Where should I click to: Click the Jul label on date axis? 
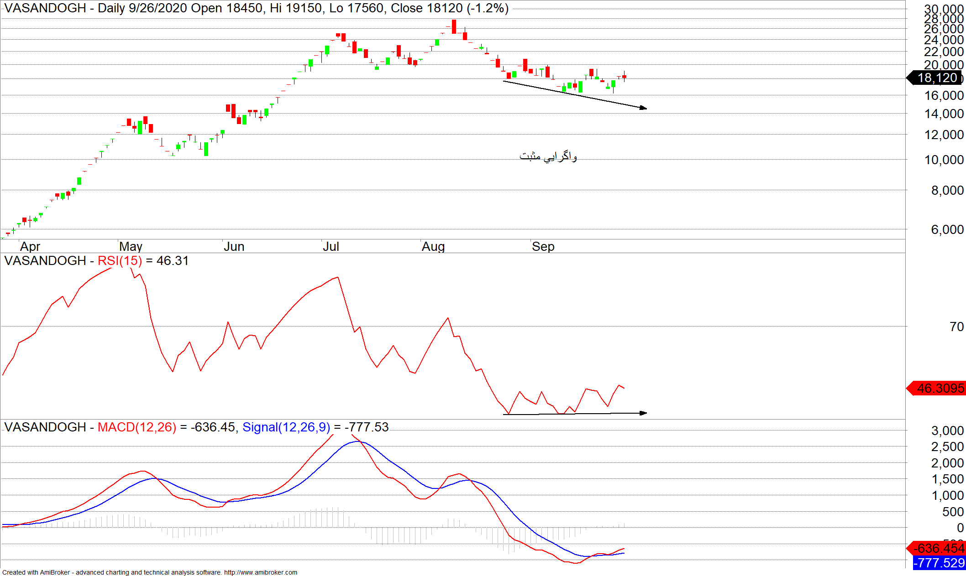click(x=331, y=247)
